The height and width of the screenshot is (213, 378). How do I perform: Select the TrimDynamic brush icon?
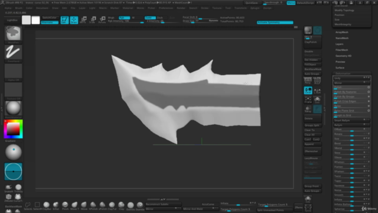(x=18, y=188)
